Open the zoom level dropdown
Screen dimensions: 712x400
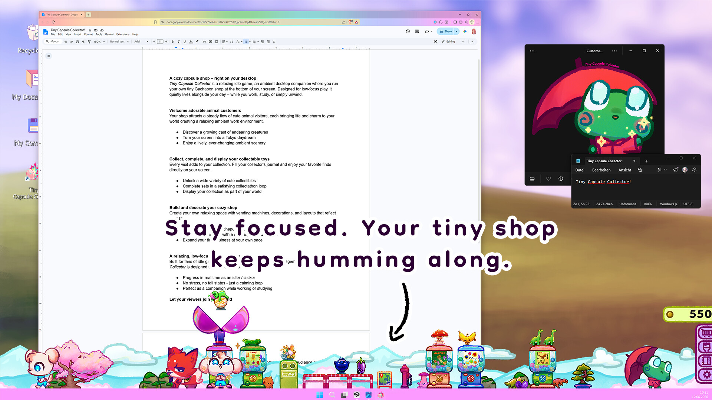99,42
